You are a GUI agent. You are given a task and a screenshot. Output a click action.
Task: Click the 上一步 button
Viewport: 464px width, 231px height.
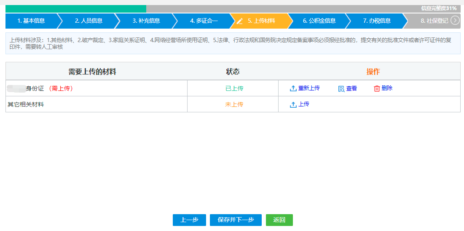point(189,220)
